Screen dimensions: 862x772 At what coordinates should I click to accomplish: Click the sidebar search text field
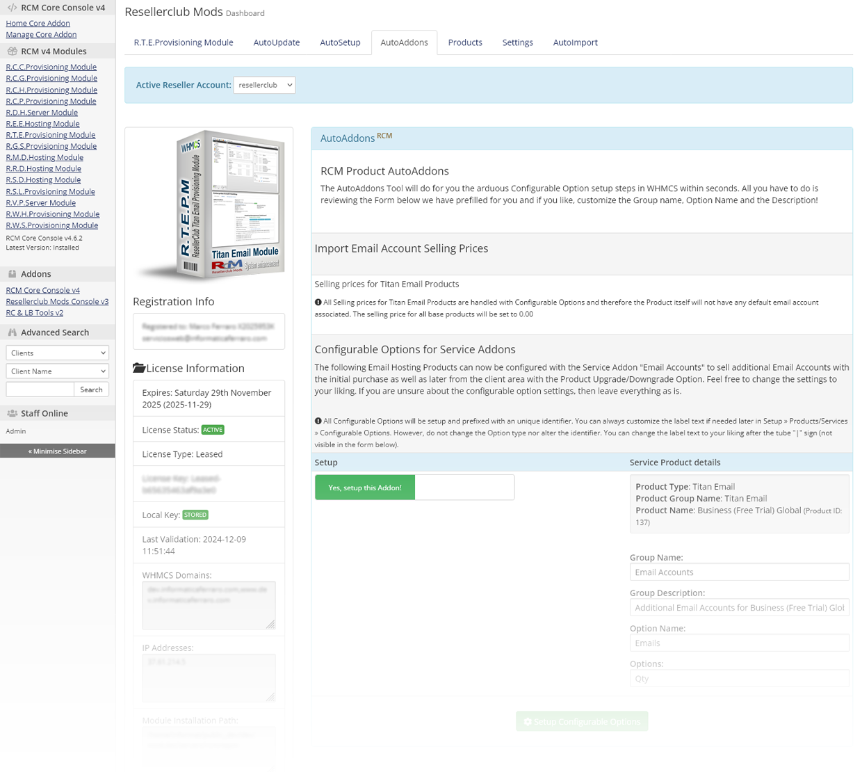click(40, 389)
